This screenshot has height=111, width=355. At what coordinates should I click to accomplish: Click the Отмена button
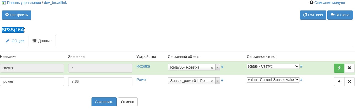point(127,102)
